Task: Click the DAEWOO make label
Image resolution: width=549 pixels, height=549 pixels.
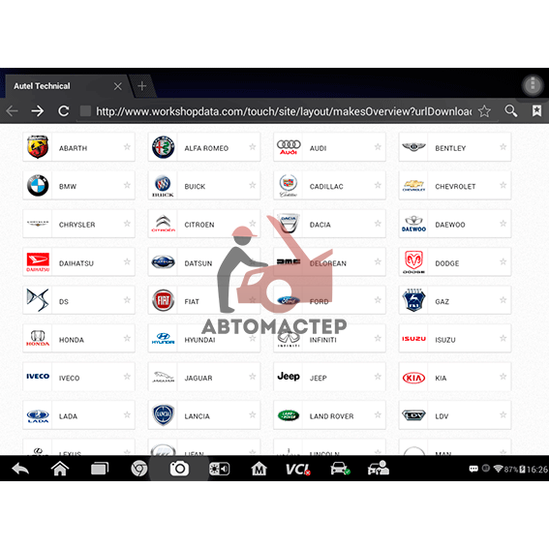Action: pos(450,225)
